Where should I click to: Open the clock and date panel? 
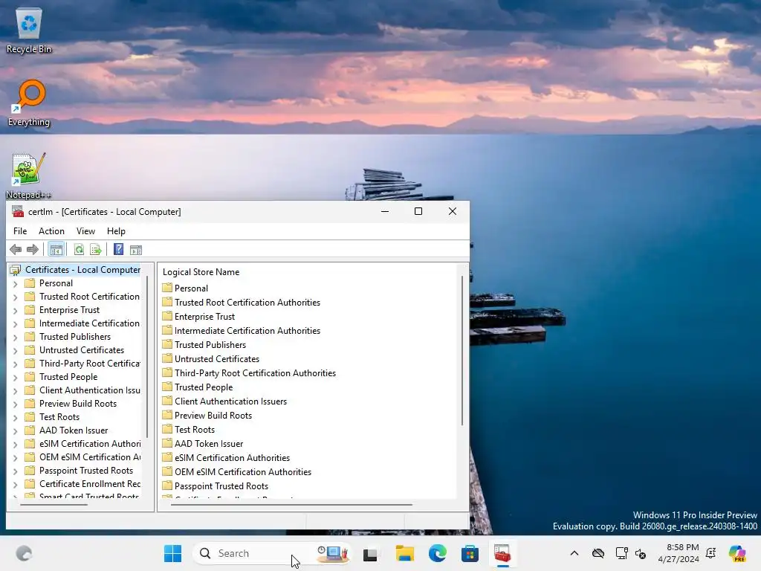coord(679,553)
